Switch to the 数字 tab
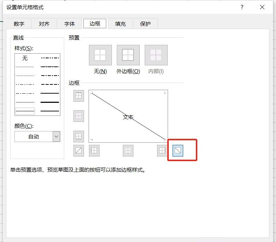The width and height of the screenshot is (276, 242). coord(19,24)
